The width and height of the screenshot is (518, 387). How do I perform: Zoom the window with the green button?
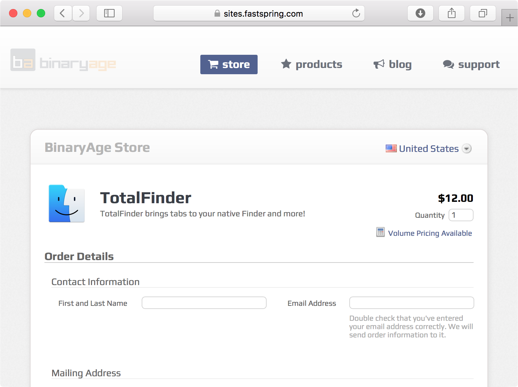pos(41,14)
